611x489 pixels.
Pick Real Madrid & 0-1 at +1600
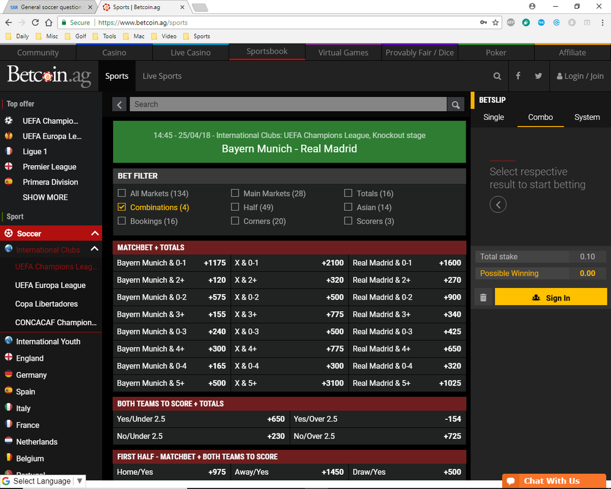click(407, 263)
